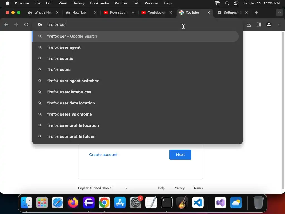Screen dimensions: 285x214
Task: Click the forward navigation arrow
Action: [x=16, y=25]
